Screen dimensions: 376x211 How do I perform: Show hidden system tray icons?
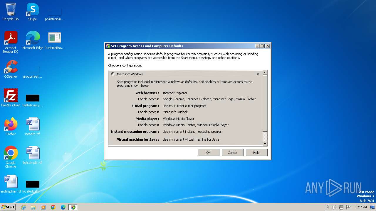pos(328,207)
